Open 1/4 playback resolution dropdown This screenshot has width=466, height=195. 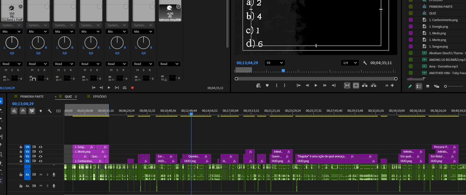[x=350, y=63]
